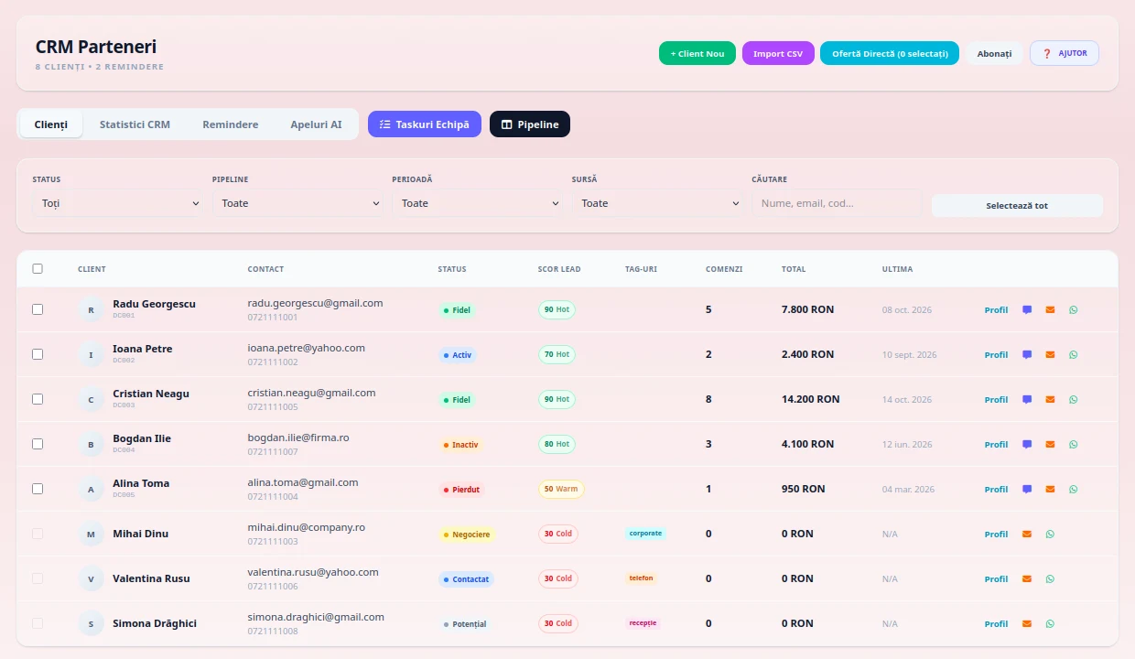The image size is (1135, 659).
Task: Click the Ofertă Directă button
Action: 890,53
